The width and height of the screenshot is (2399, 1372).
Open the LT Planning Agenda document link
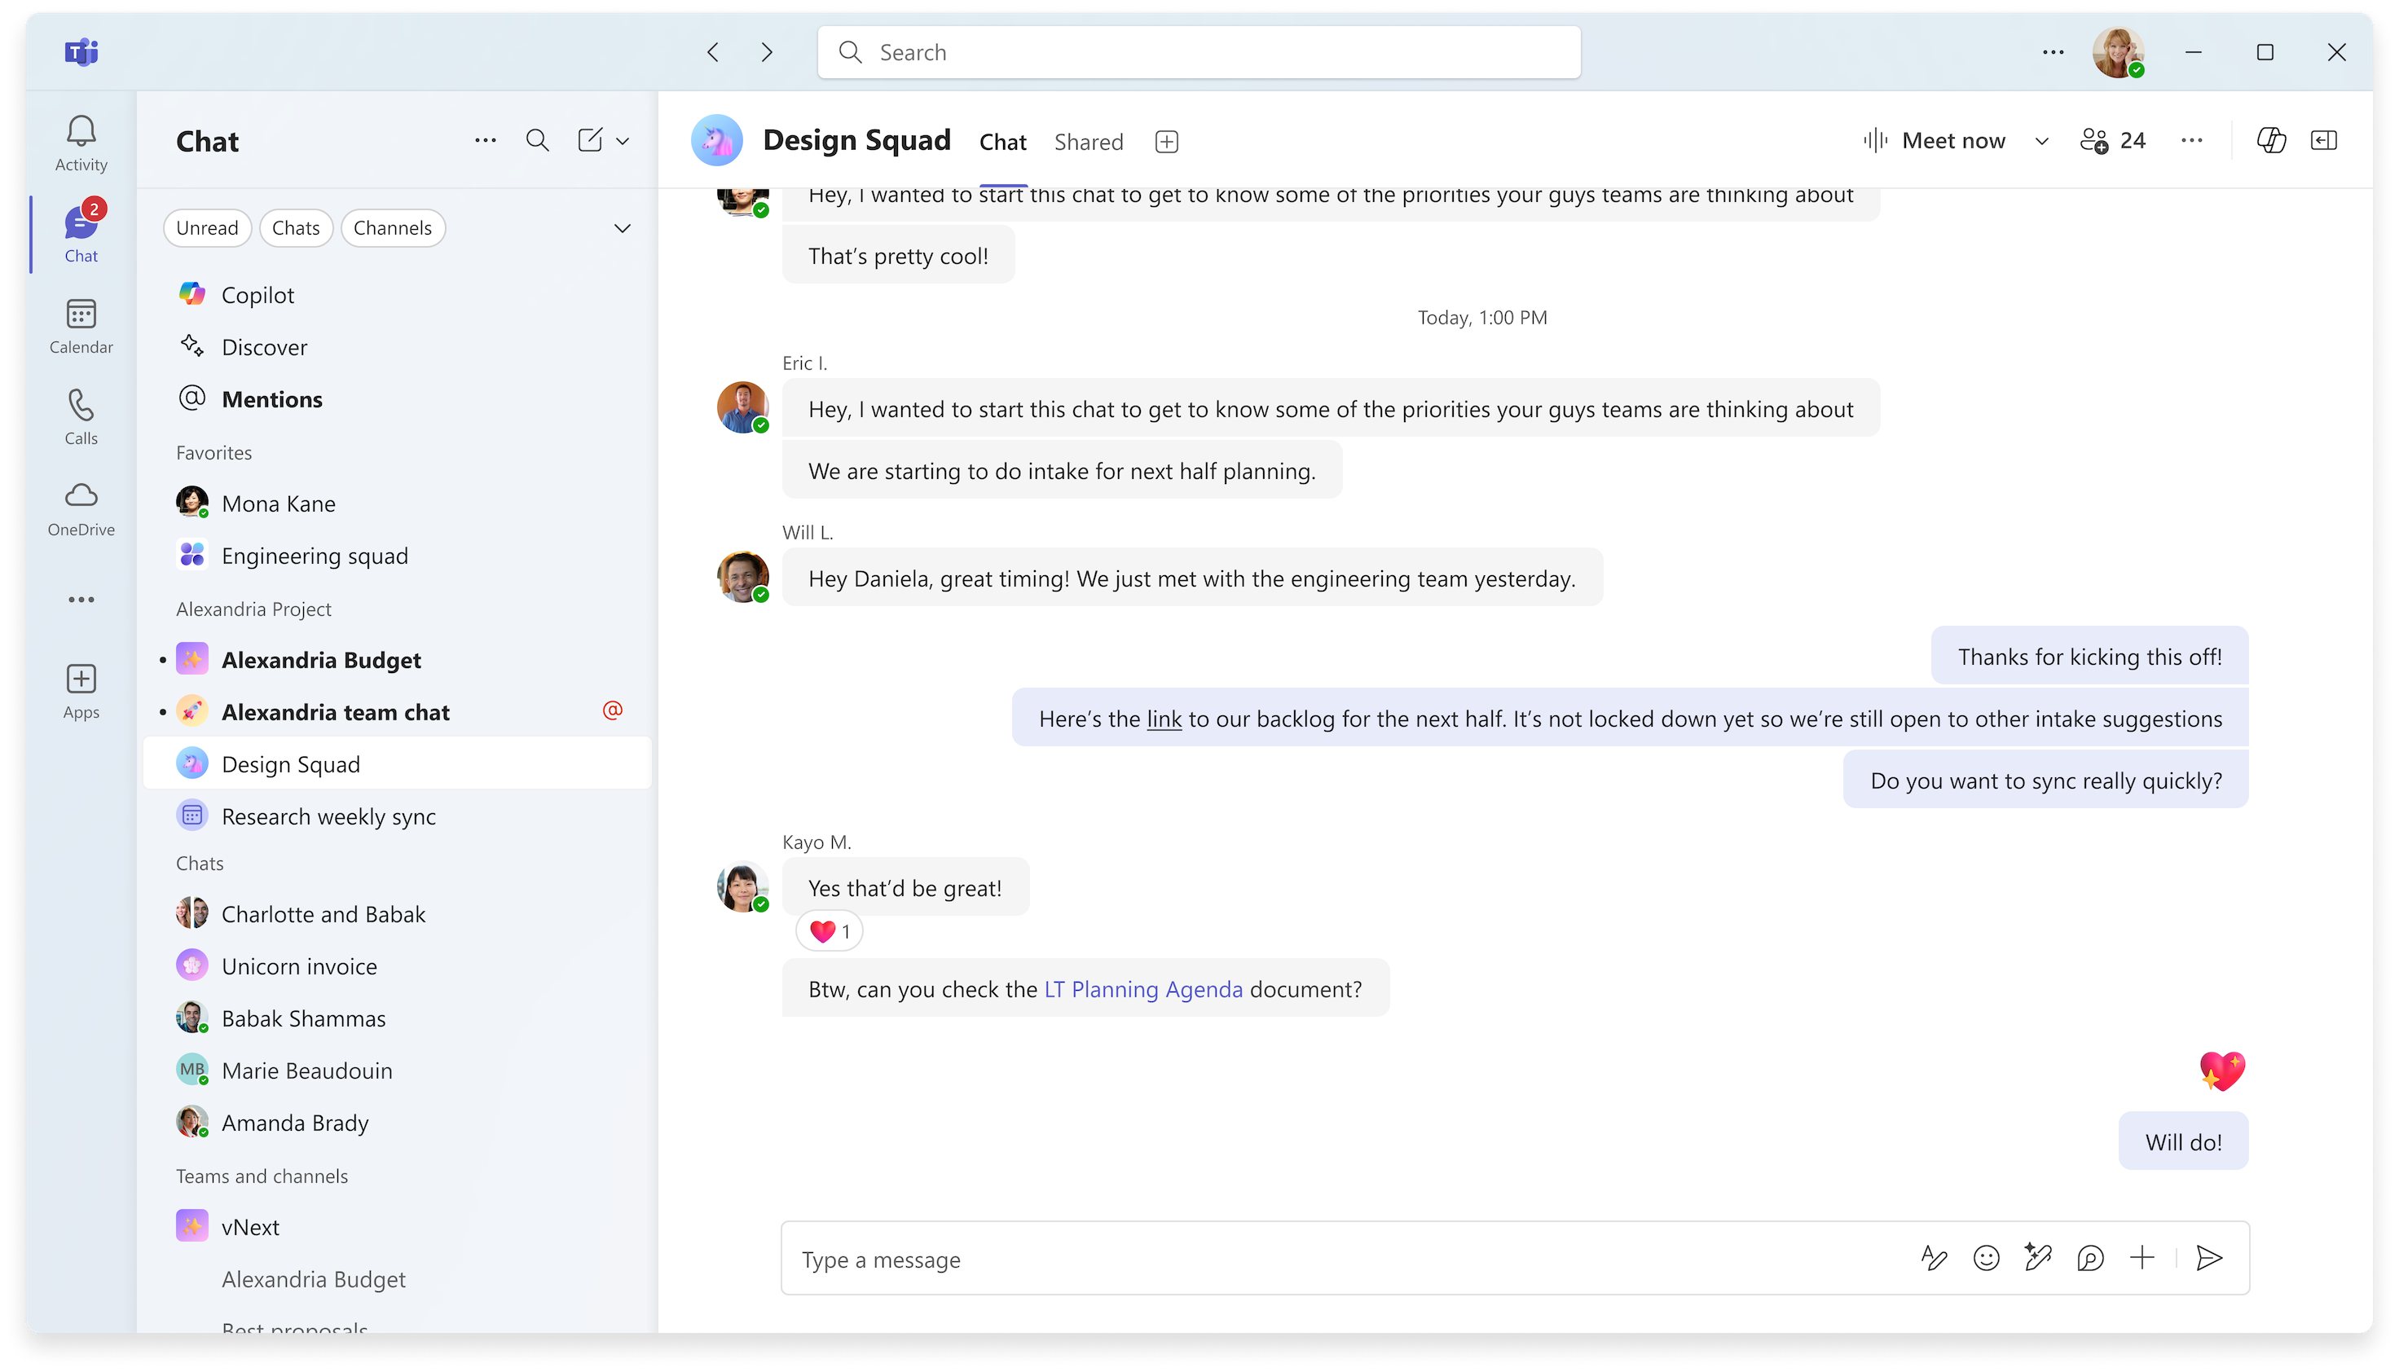[x=1143, y=988]
